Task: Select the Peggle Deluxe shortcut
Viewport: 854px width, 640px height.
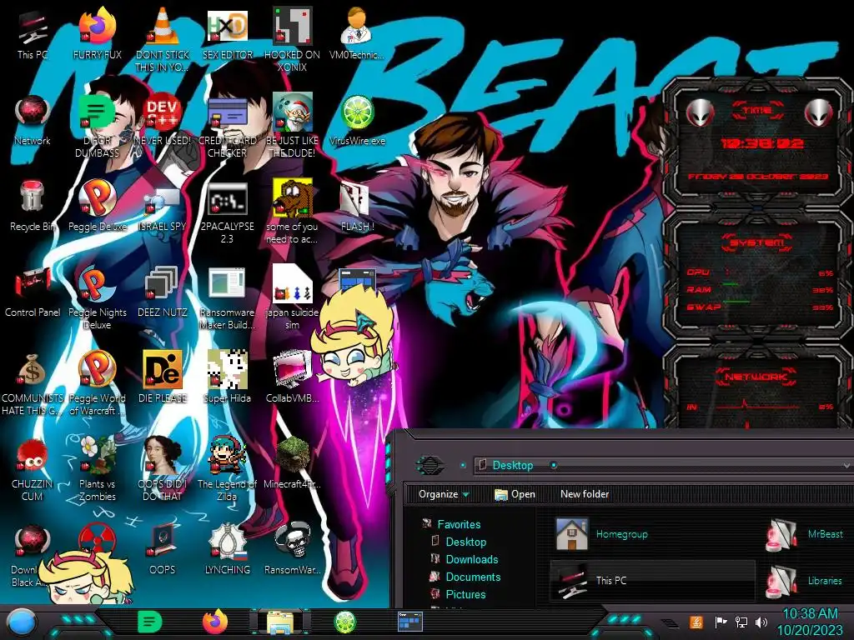Action: [x=97, y=207]
